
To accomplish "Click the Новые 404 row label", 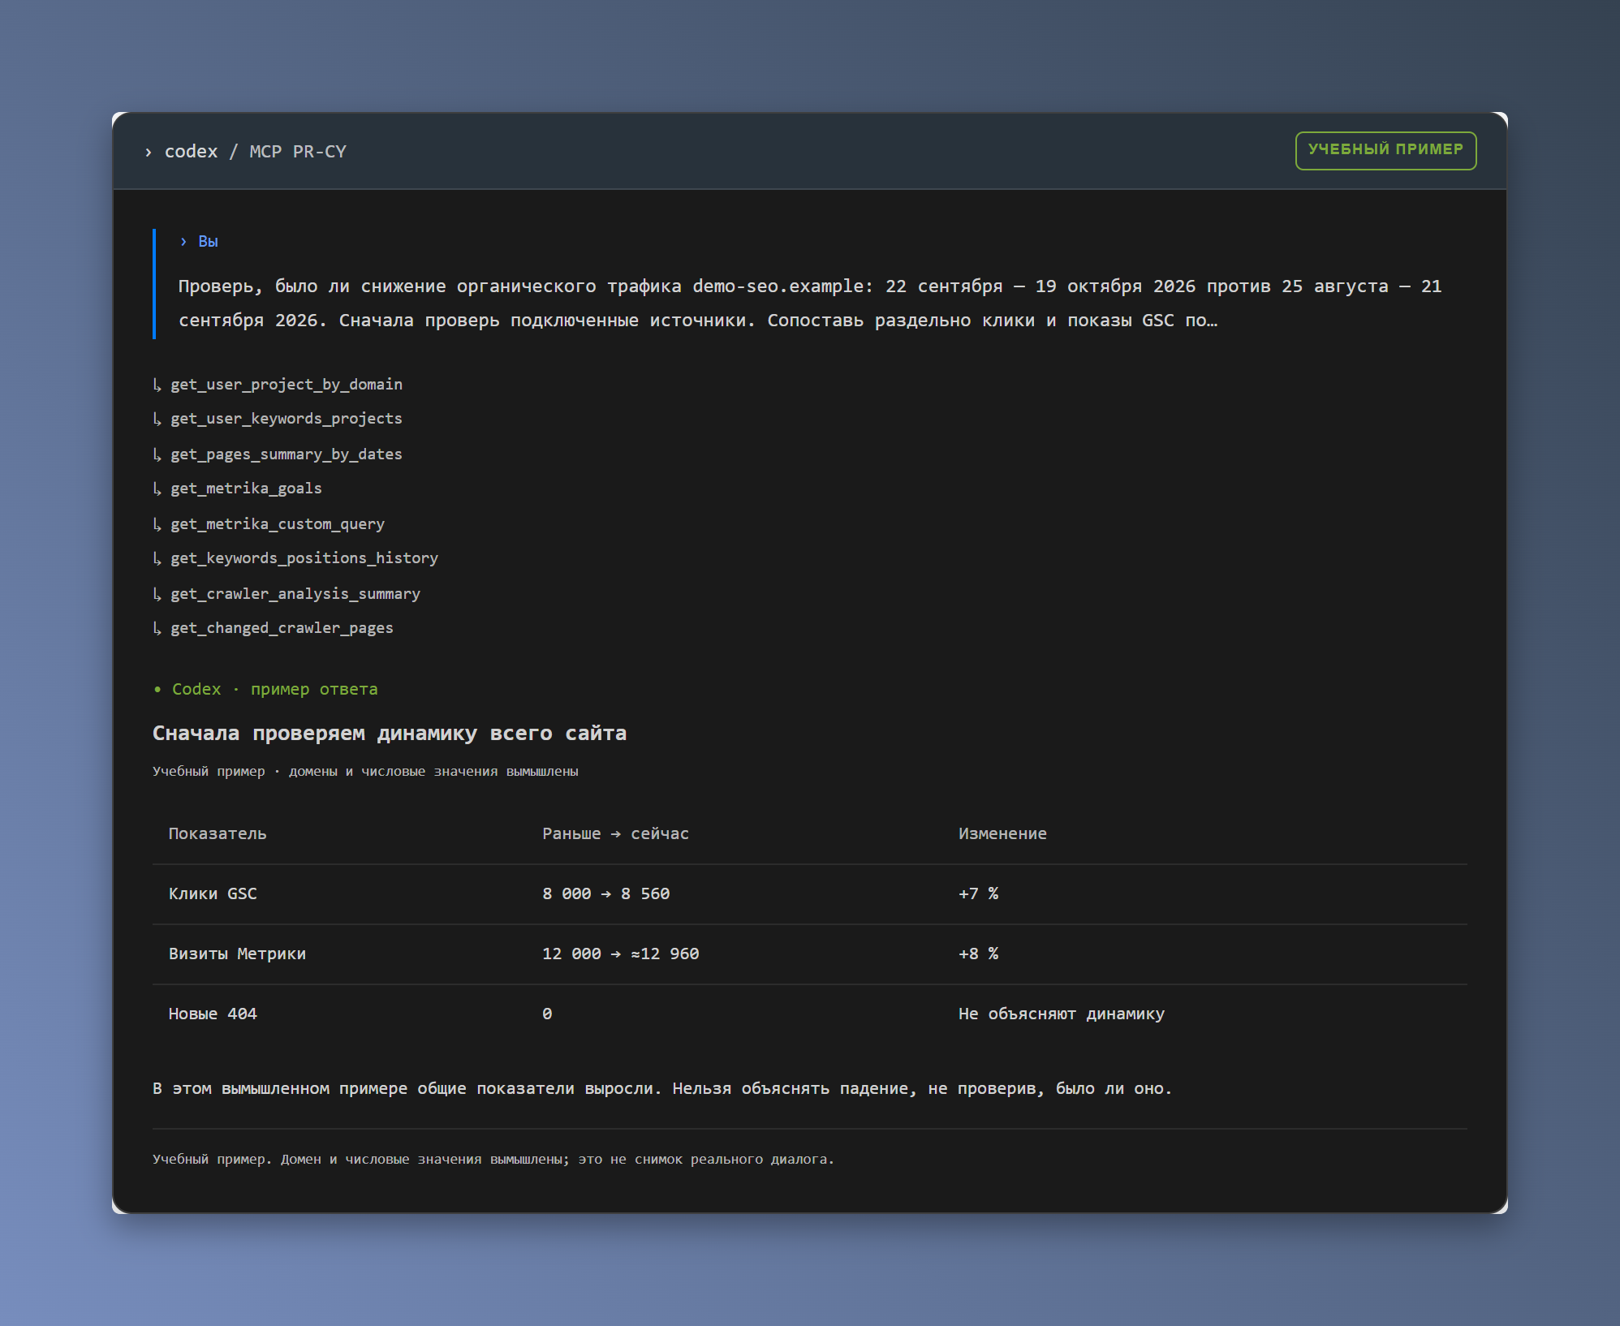I will [x=213, y=1014].
